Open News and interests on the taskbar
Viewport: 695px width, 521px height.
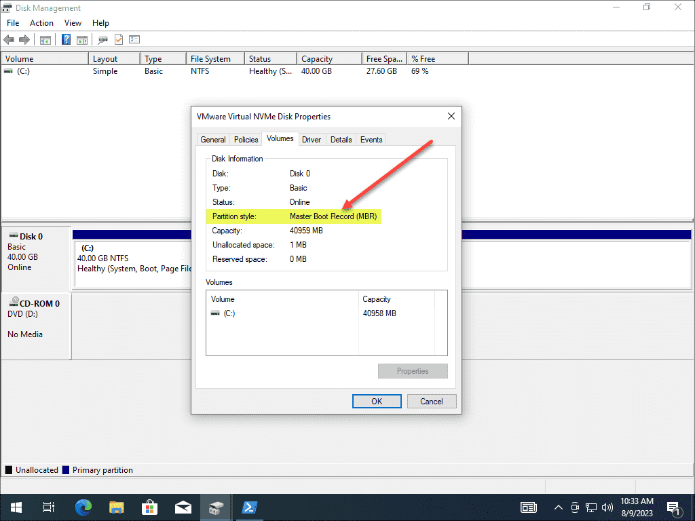pos(528,507)
